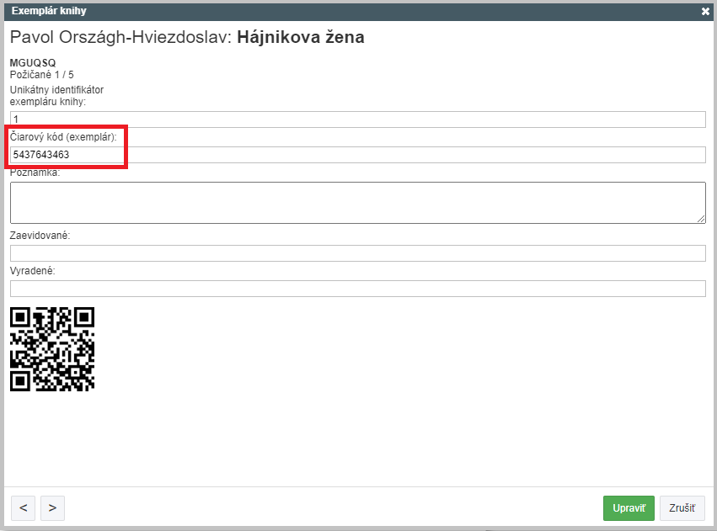
Task: Click into the Poznámka text area
Action: coord(357,203)
